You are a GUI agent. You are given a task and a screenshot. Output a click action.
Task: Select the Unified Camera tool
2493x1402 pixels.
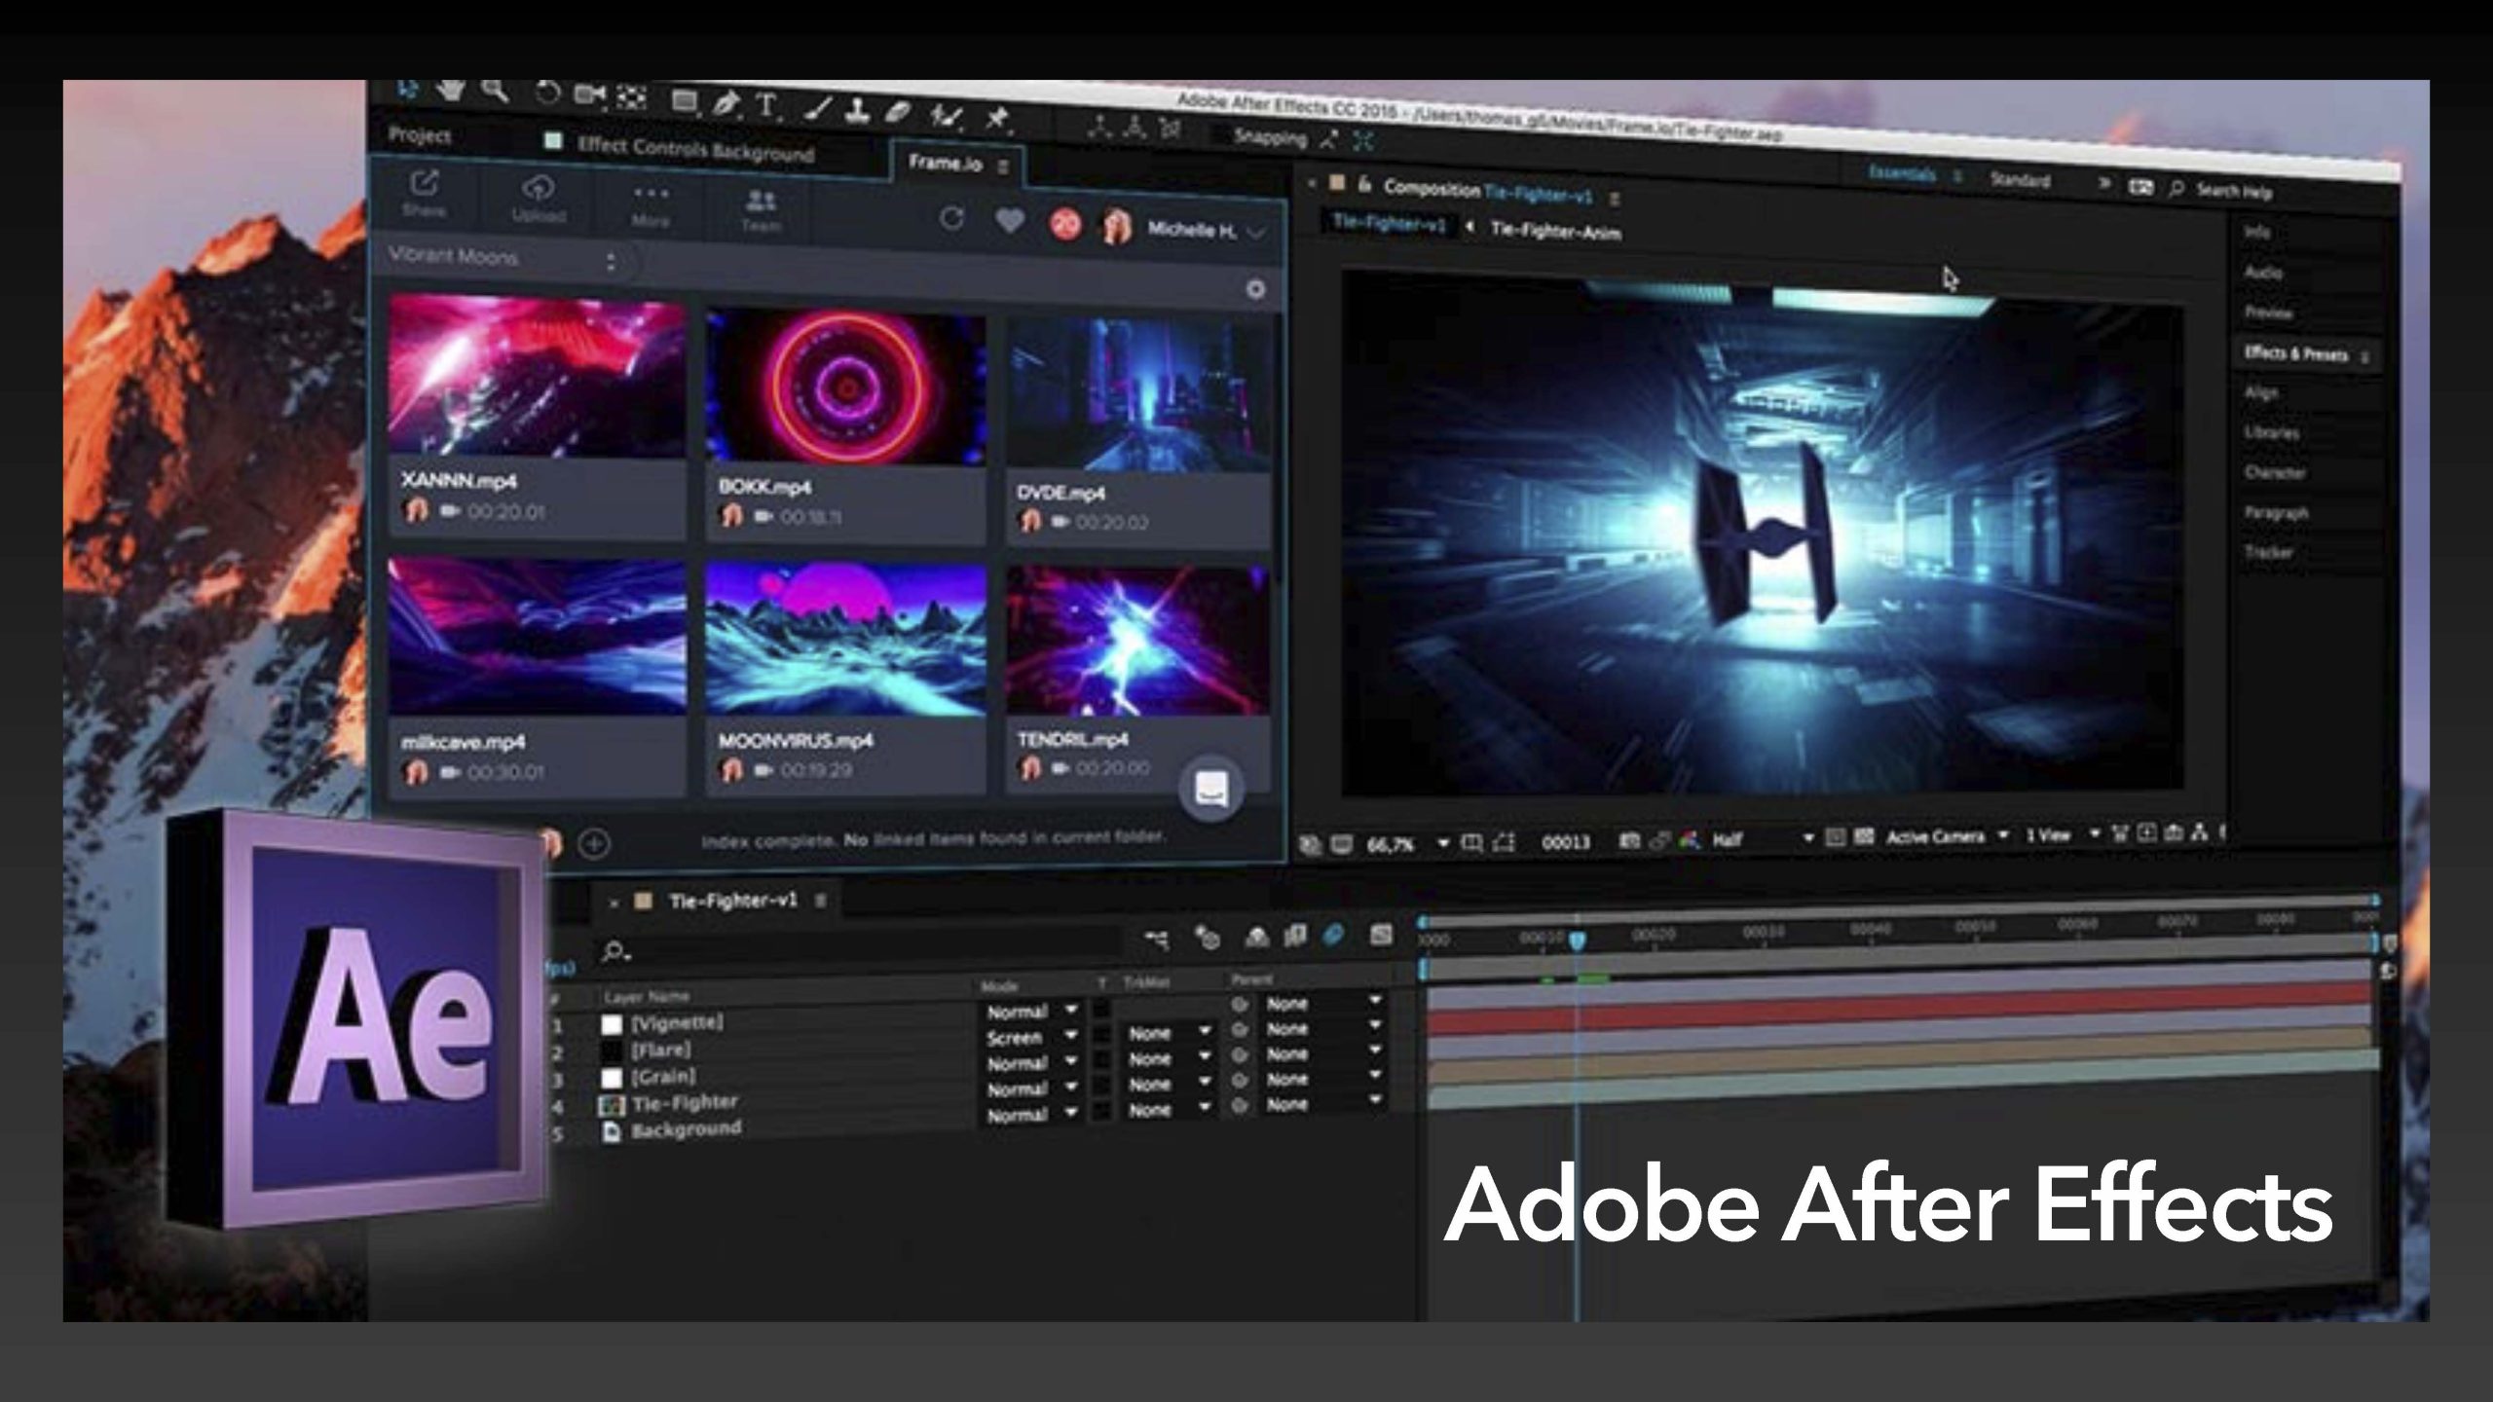pos(588,94)
